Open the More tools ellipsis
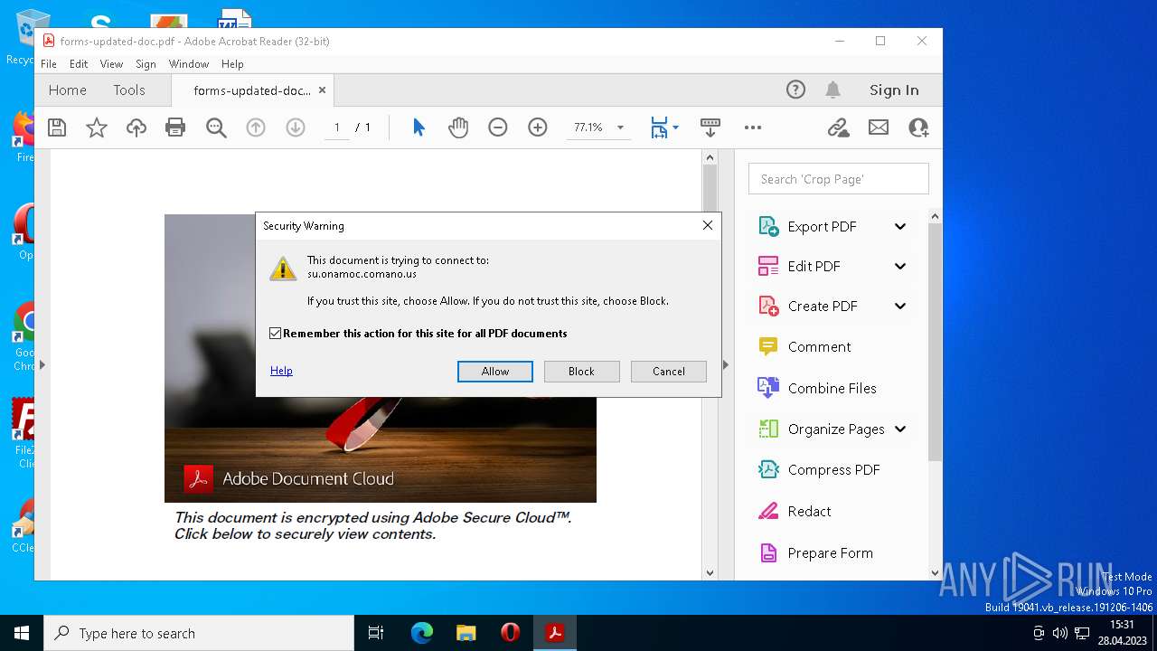This screenshot has height=651, width=1157. pos(753,127)
